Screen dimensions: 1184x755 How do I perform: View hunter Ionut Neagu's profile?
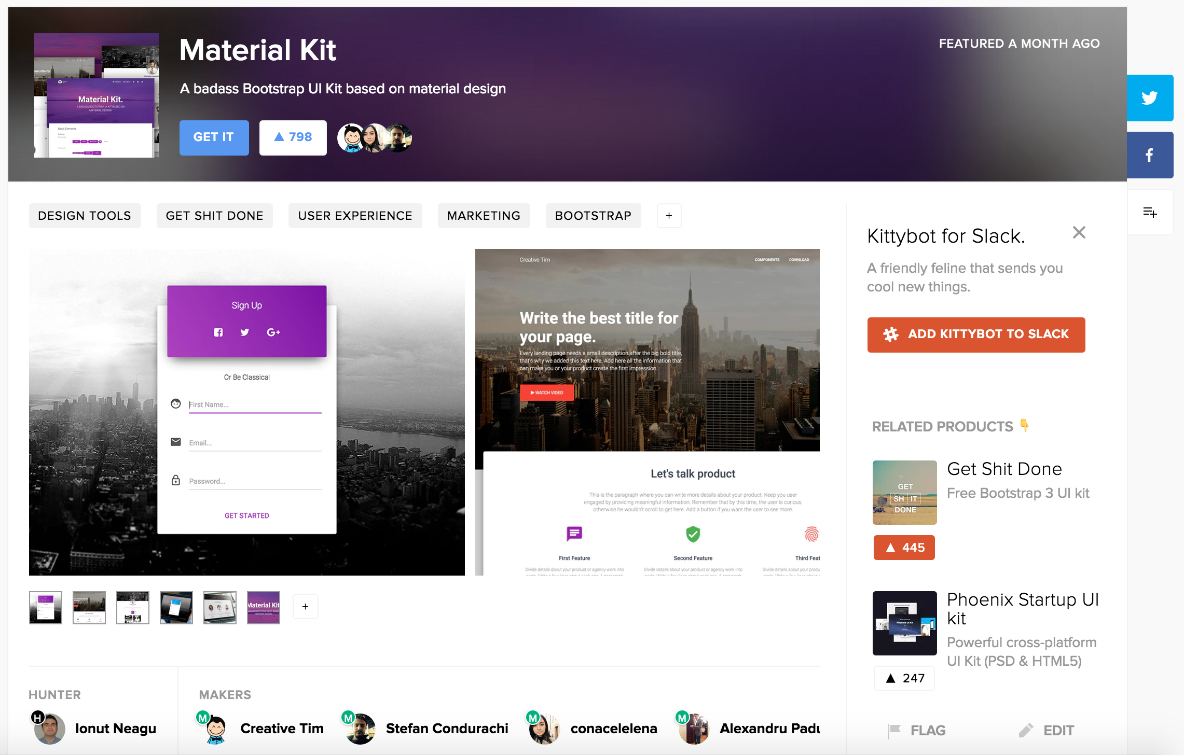point(115,729)
